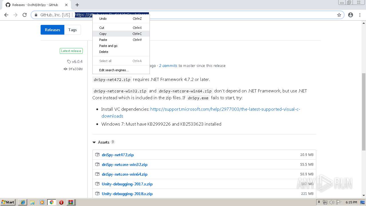Open the Chrome profile avatar icon

351,15
